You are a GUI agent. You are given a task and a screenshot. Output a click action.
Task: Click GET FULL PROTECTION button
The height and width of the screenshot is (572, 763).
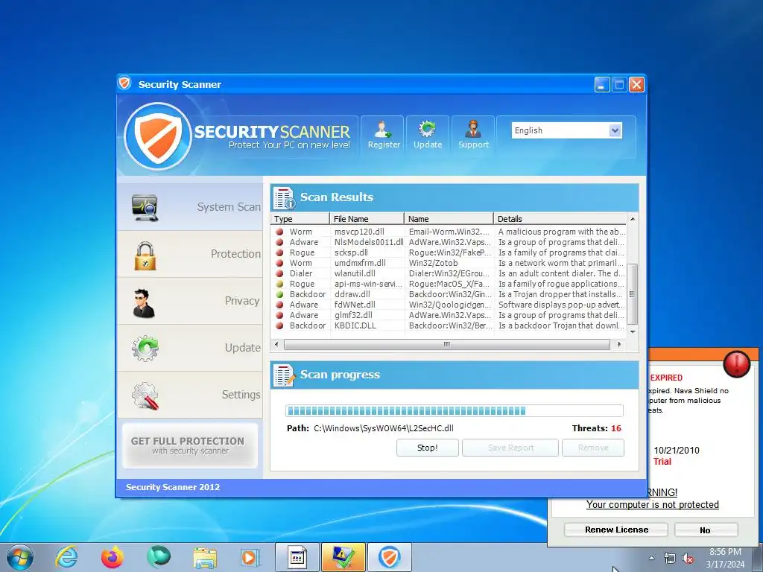click(190, 445)
